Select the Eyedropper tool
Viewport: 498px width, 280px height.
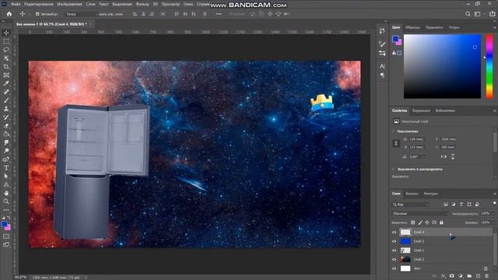(x=6, y=83)
